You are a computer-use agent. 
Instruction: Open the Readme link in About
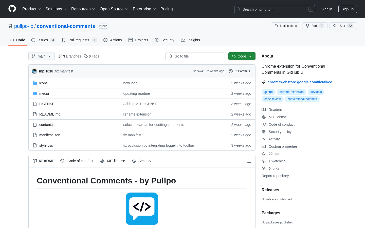272,110
